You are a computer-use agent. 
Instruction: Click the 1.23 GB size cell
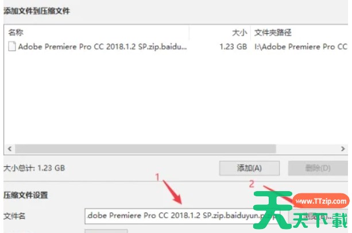click(x=233, y=46)
